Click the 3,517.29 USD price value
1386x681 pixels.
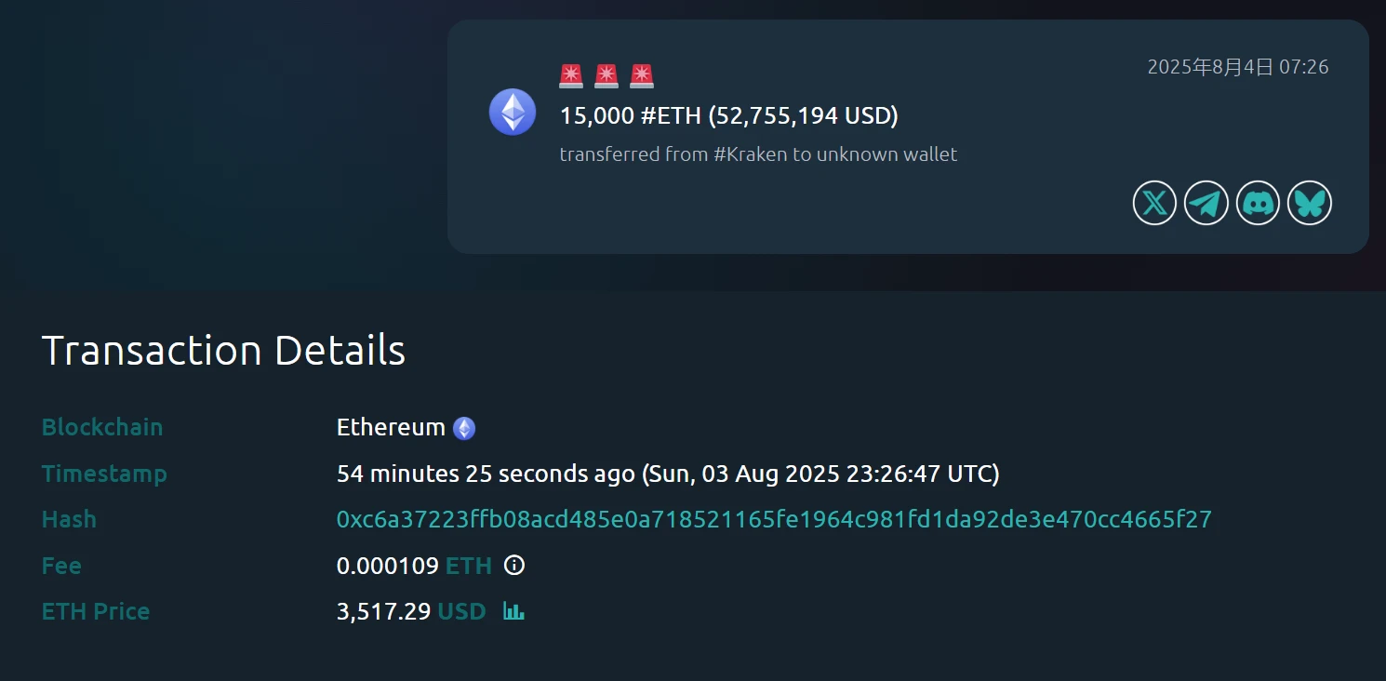(x=410, y=611)
